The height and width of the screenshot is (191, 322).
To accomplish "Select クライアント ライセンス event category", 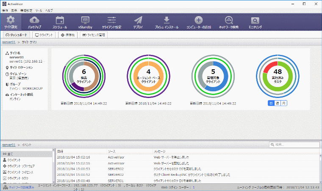I will pyautogui.click(x=26, y=172).
